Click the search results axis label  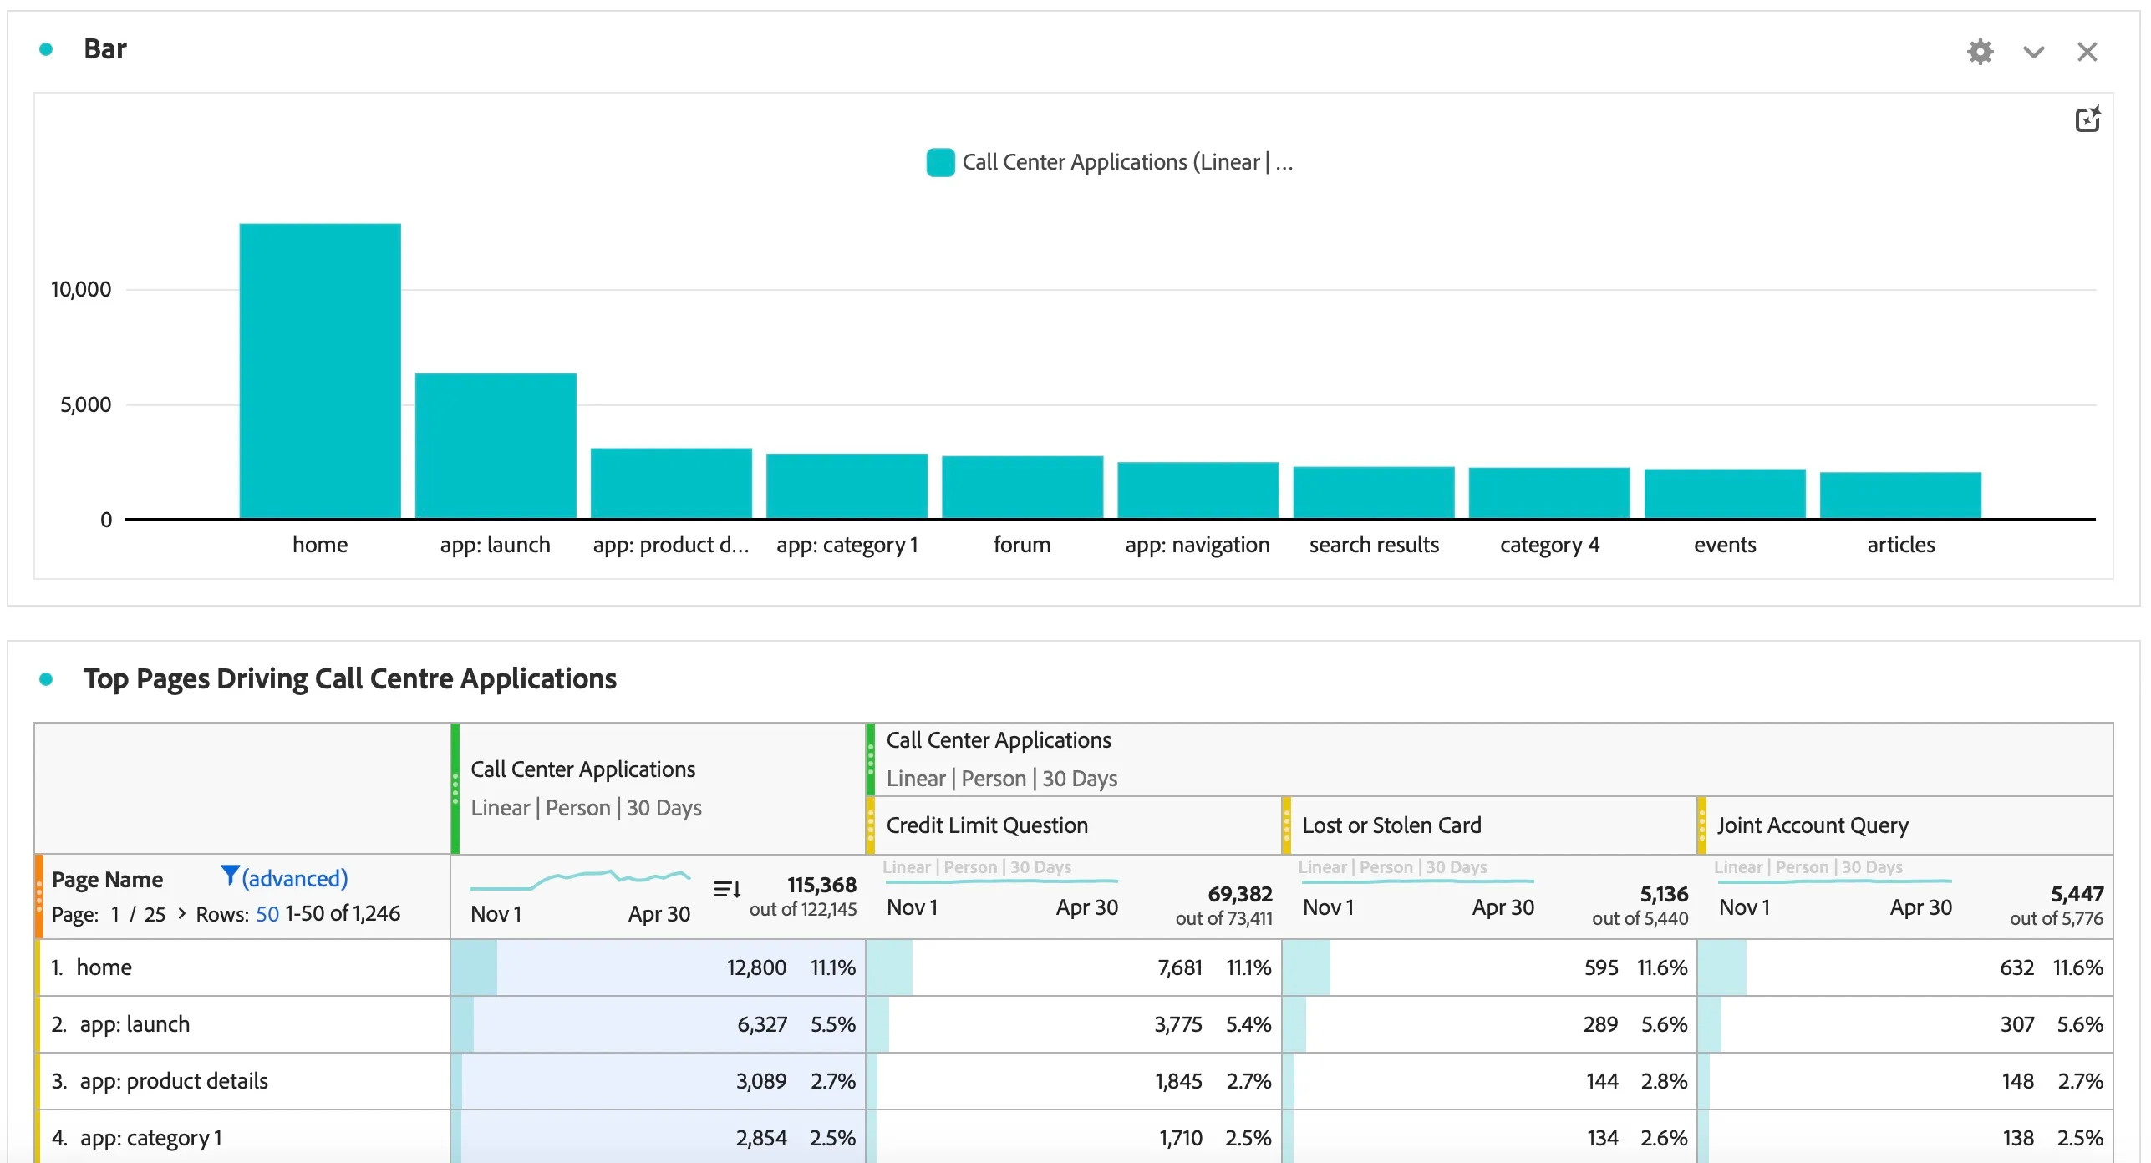click(x=1374, y=545)
